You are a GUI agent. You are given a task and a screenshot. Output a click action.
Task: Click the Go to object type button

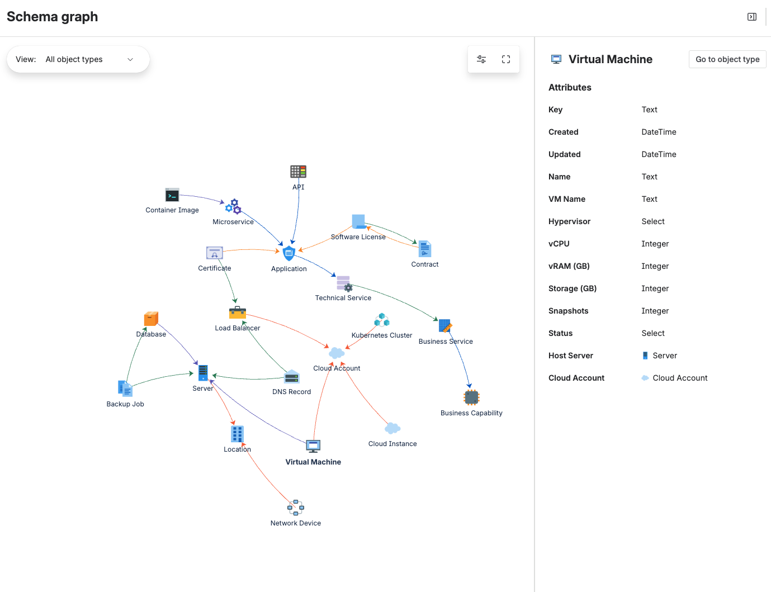[x=727, y=59]
